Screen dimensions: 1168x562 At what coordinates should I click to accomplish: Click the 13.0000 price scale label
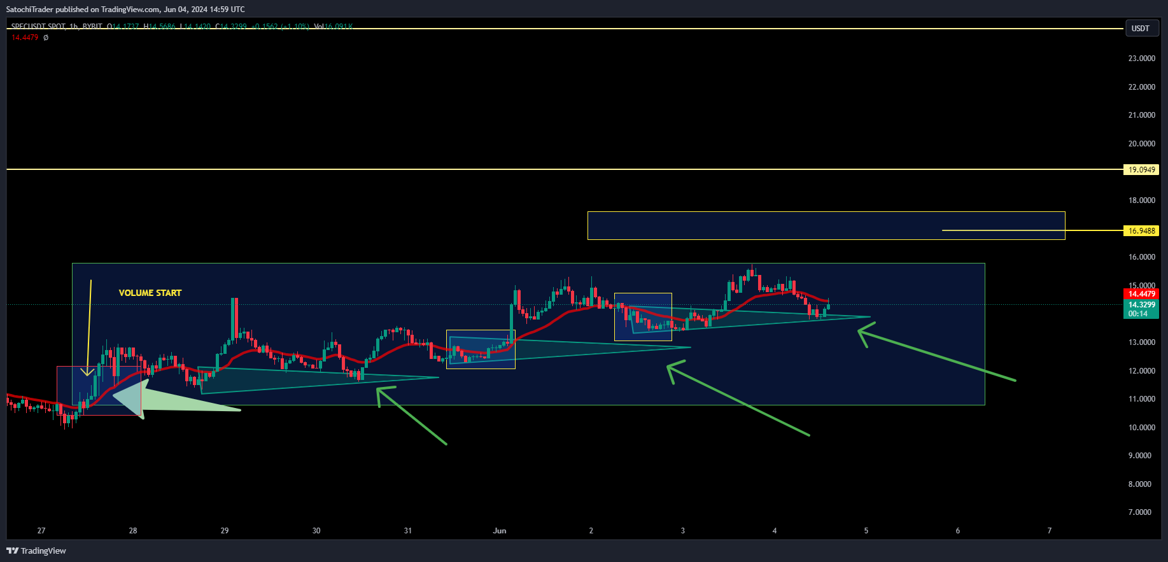tap(1142, 342)
